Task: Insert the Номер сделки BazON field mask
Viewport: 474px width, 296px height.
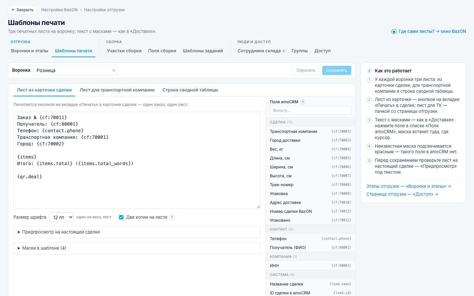Action: (x=310, y=211)
